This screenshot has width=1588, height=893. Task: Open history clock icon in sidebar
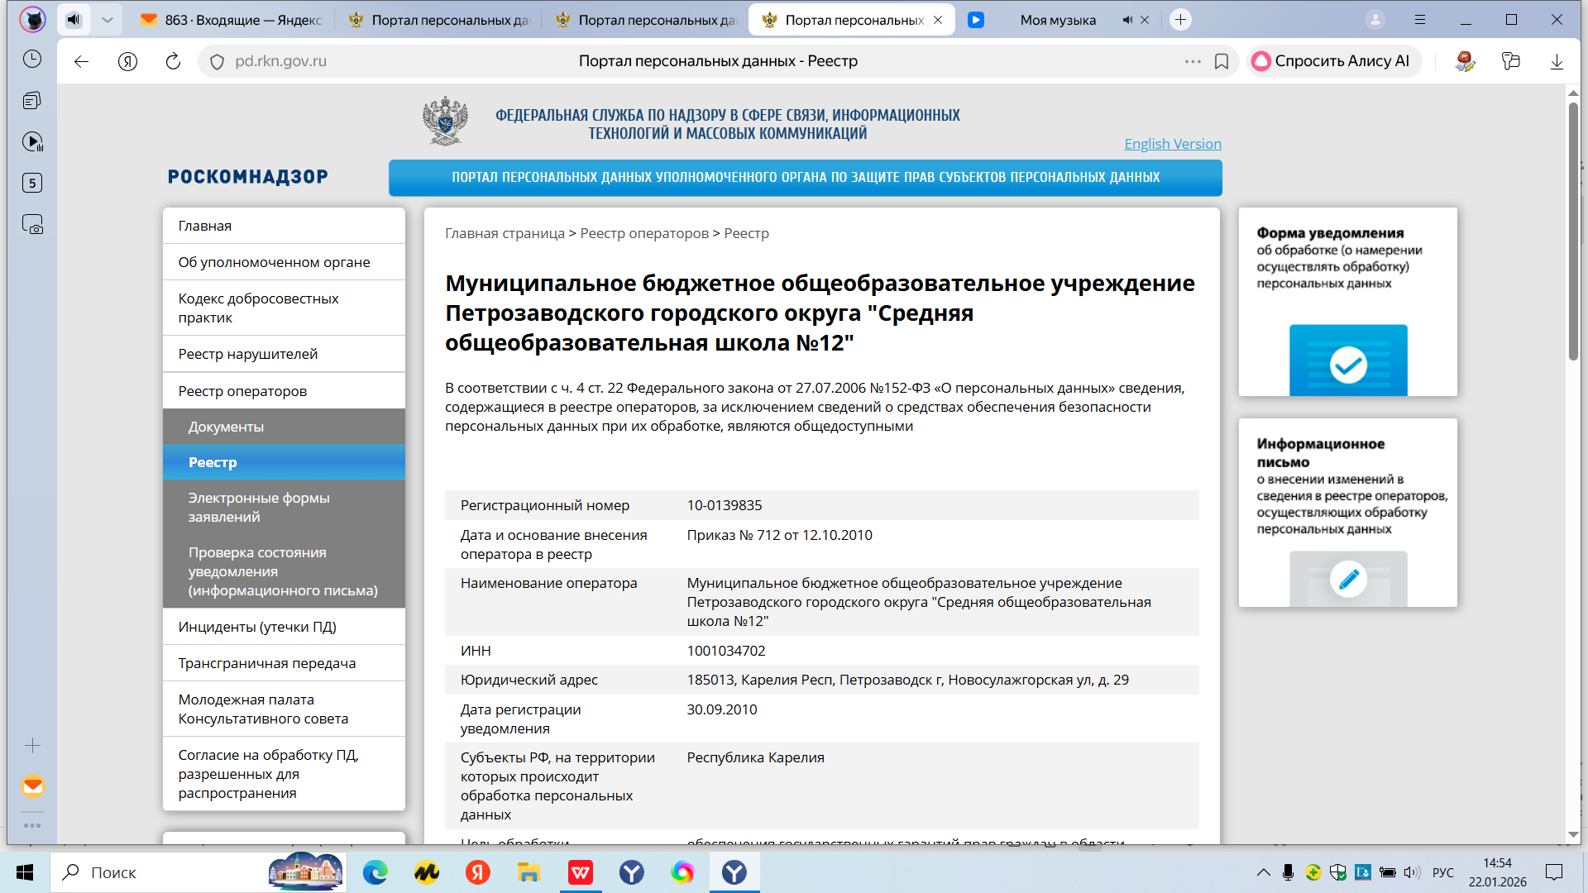pyautogui.click(x=32, y=60)
